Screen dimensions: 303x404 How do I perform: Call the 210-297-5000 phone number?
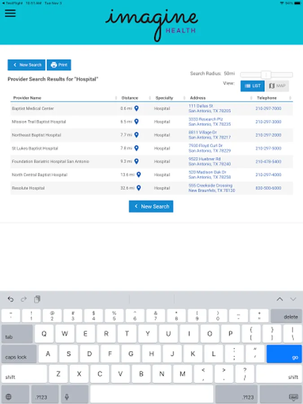click(268, 148)
